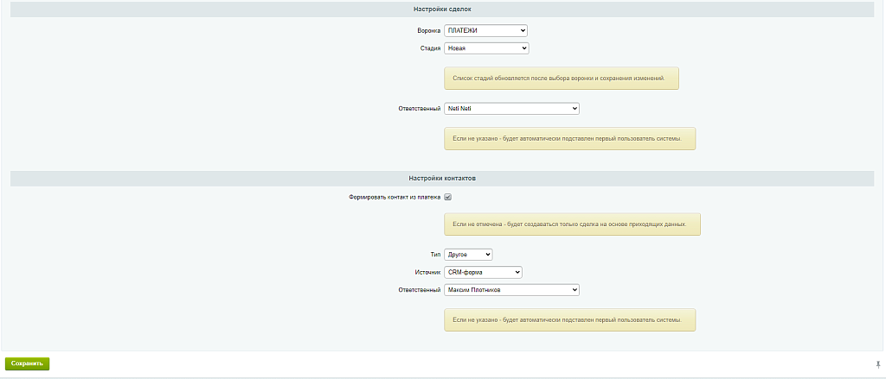
Task: Click the 'Тип' field label
Action: coord(435,255)
